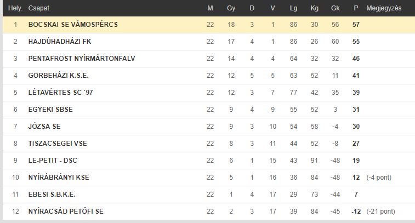Select the TISZACSEGEI VSE team entry
The width and height of the screenshot is (415, 223).
tap(58, 144)
